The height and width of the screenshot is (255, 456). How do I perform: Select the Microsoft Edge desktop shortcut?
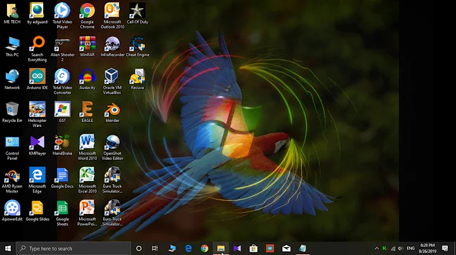pos(37,181)
